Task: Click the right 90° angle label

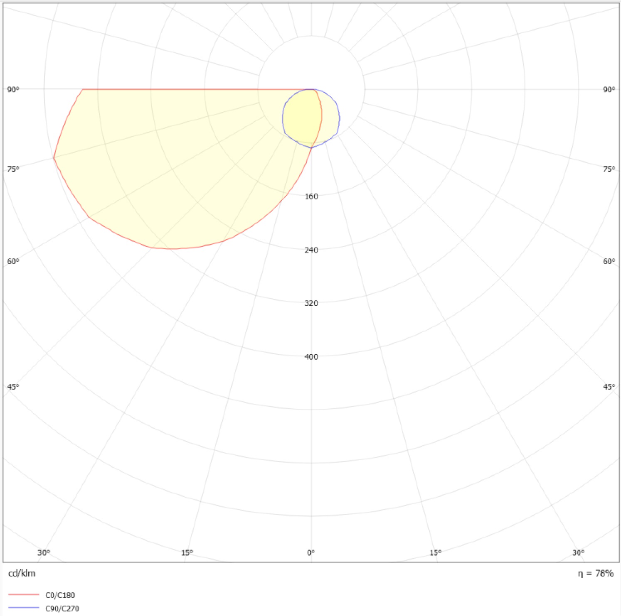Action: pyautogui.click(x=609, y=90)
